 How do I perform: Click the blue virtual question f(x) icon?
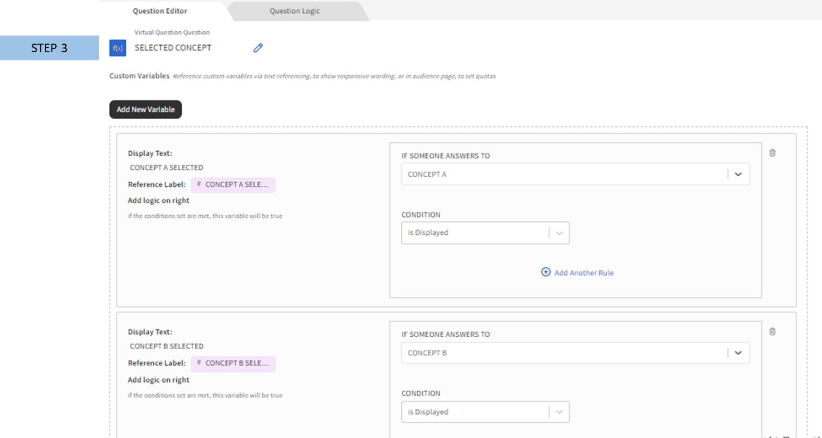click(118, 48)
